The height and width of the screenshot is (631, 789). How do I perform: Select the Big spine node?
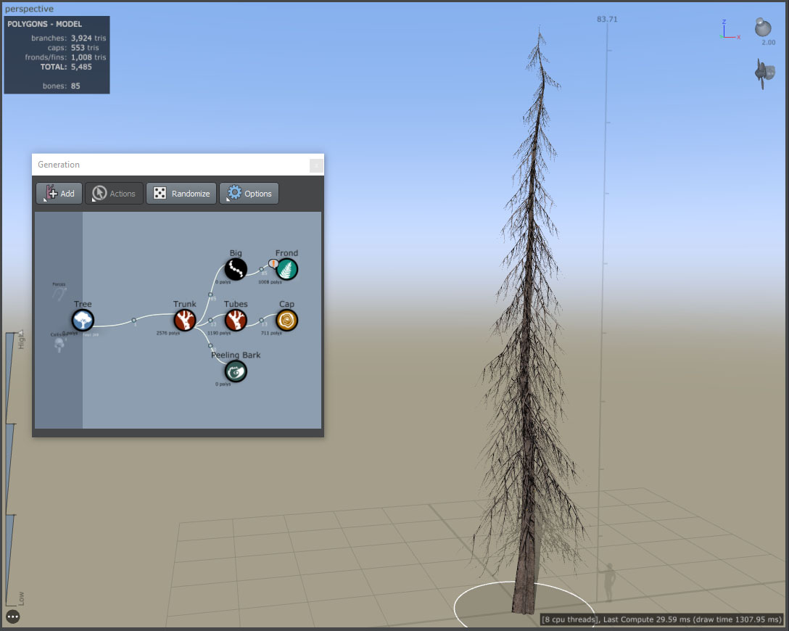(x=236, y=269)
